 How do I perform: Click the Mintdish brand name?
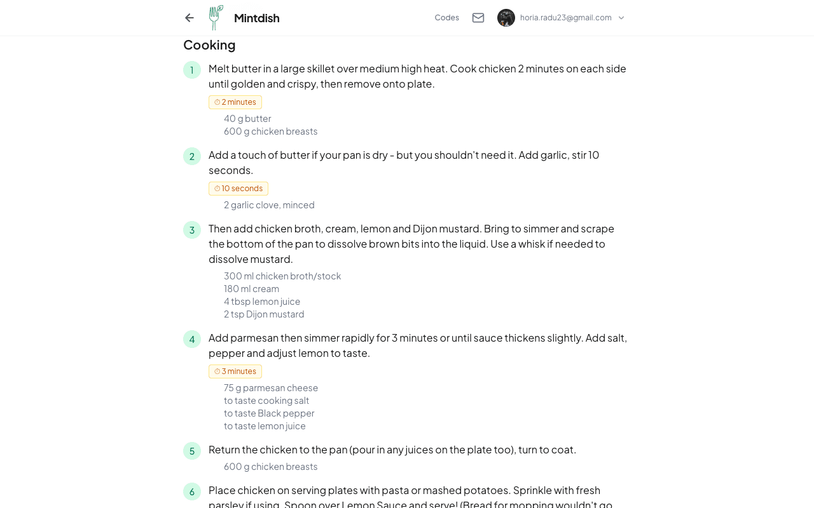pyautogui.click(x=257, y=18)
